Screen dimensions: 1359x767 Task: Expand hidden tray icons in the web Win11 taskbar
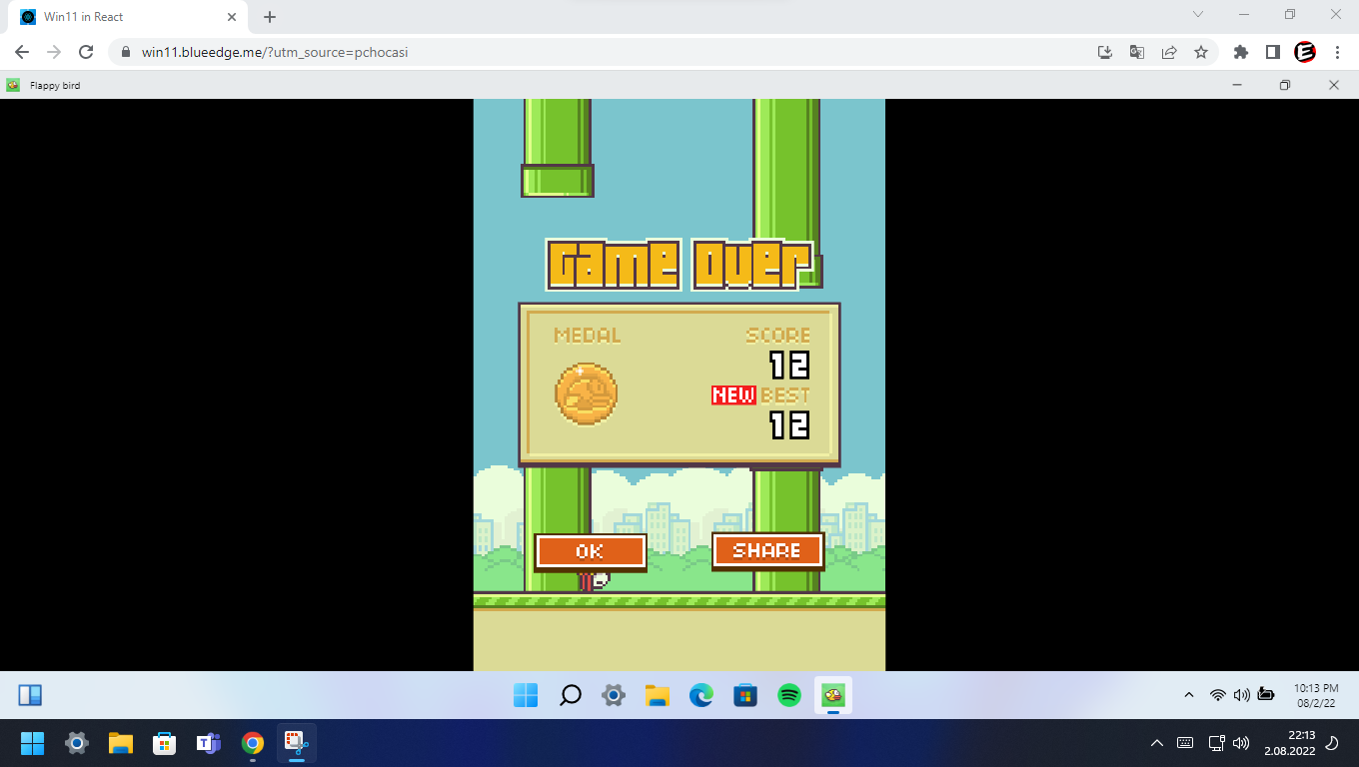coord(1188,695)
